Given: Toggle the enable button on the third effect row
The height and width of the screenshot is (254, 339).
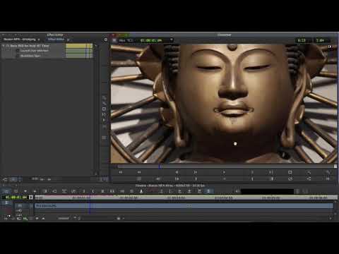Looking at the screenshot, I should (x=18, y=56).
